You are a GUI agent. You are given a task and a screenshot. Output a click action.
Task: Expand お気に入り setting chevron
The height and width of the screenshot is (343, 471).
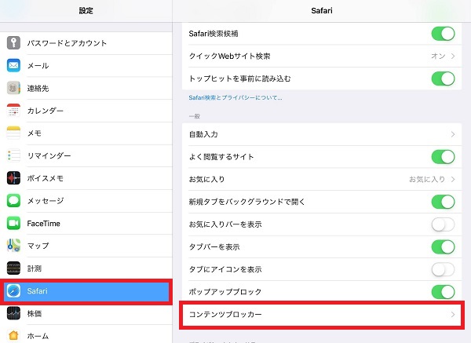[453, 179]
